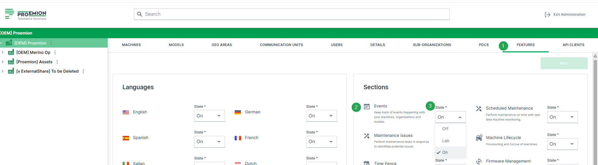
Task: Select Off in the Events state list
Action: (445, 129)
